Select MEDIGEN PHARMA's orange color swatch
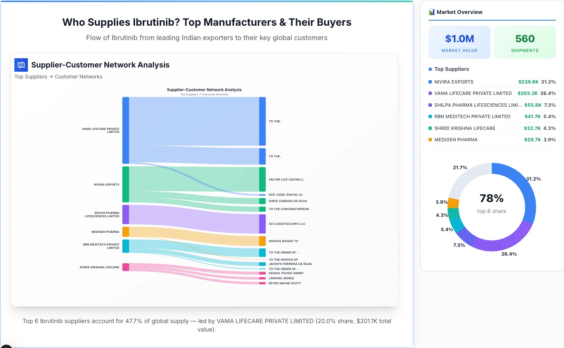 click(430, 140)
